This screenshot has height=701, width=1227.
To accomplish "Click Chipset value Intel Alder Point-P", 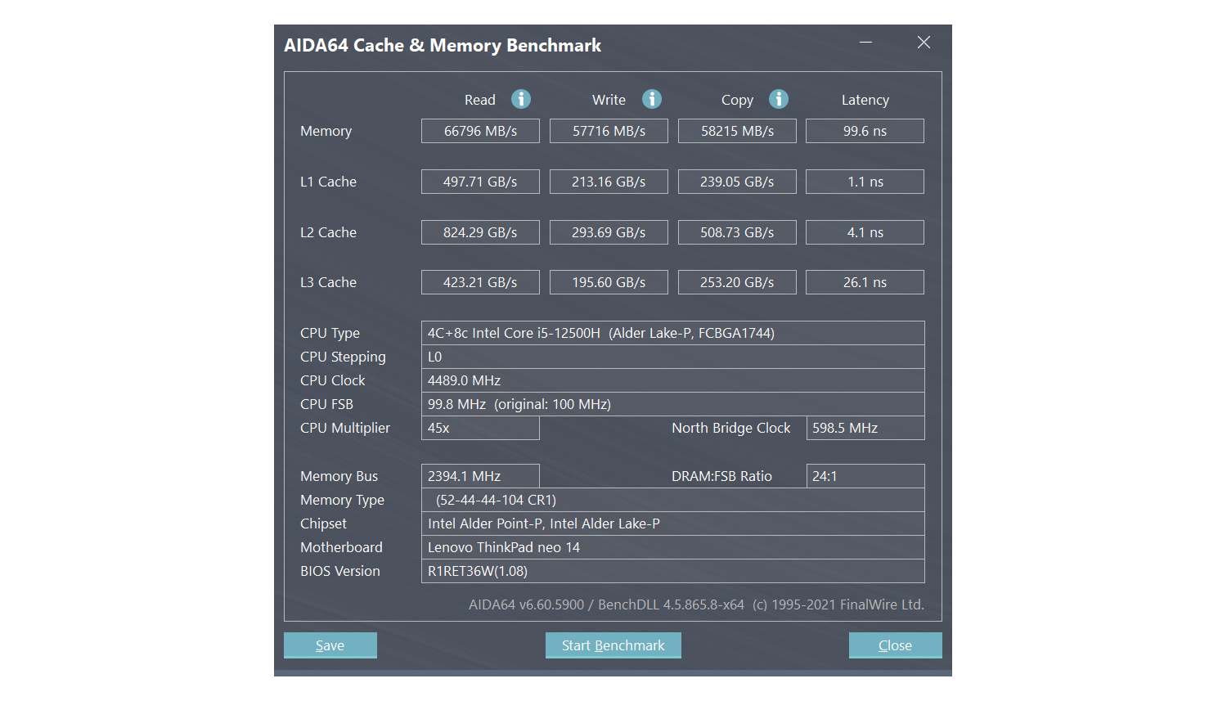I will [x=673, y=524].
